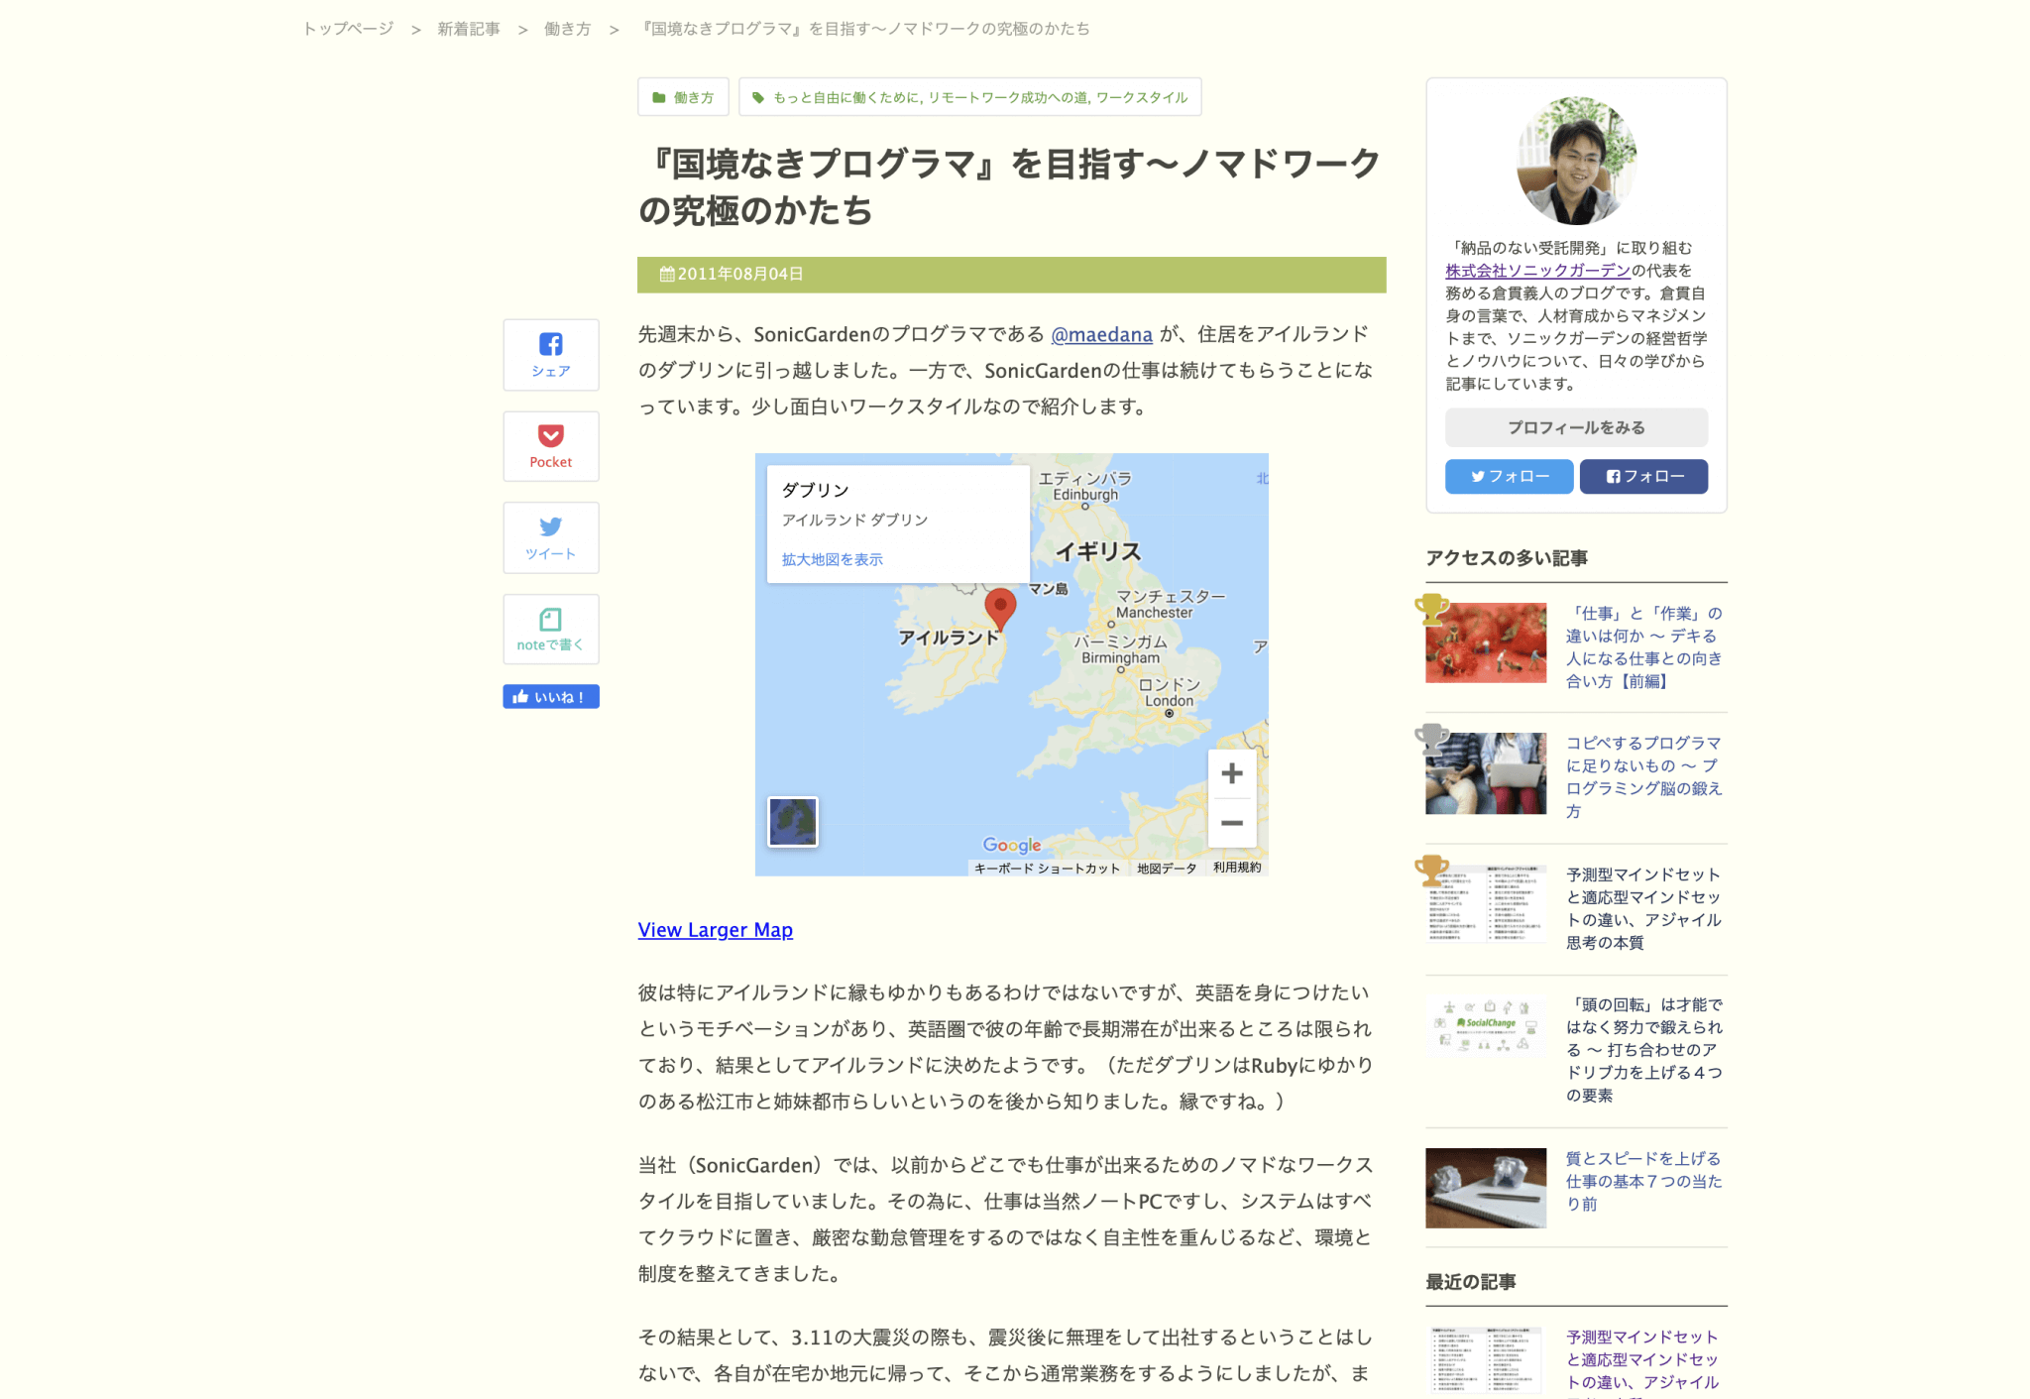Zoom in on the map with the plus button

[x=1231, y=773]
